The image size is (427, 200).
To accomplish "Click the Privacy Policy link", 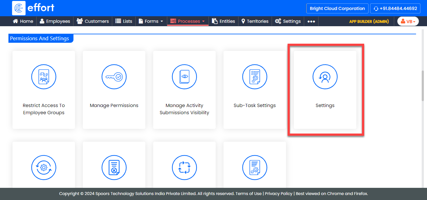I will click(279, 193).
